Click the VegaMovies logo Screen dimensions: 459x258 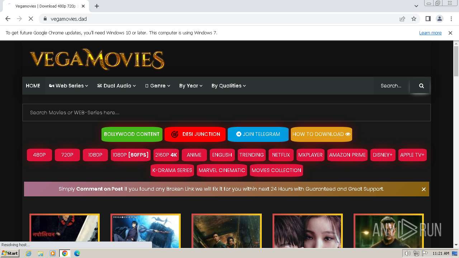pyautogui.click(x=97, y=59)
